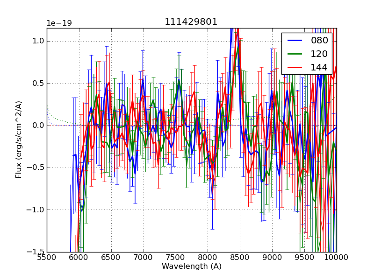The height and width of the screenshot is (280, 374).
Task: Click the 8500 x-axis tick label
Action: [240, 257]
